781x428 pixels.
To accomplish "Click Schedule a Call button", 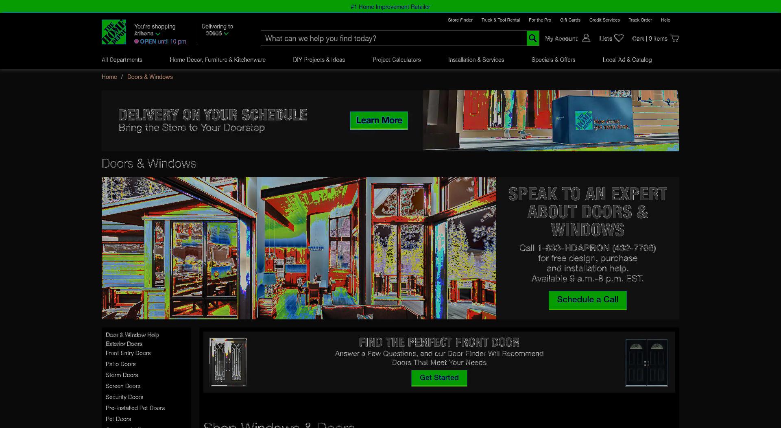I will (x=587, y=300).
